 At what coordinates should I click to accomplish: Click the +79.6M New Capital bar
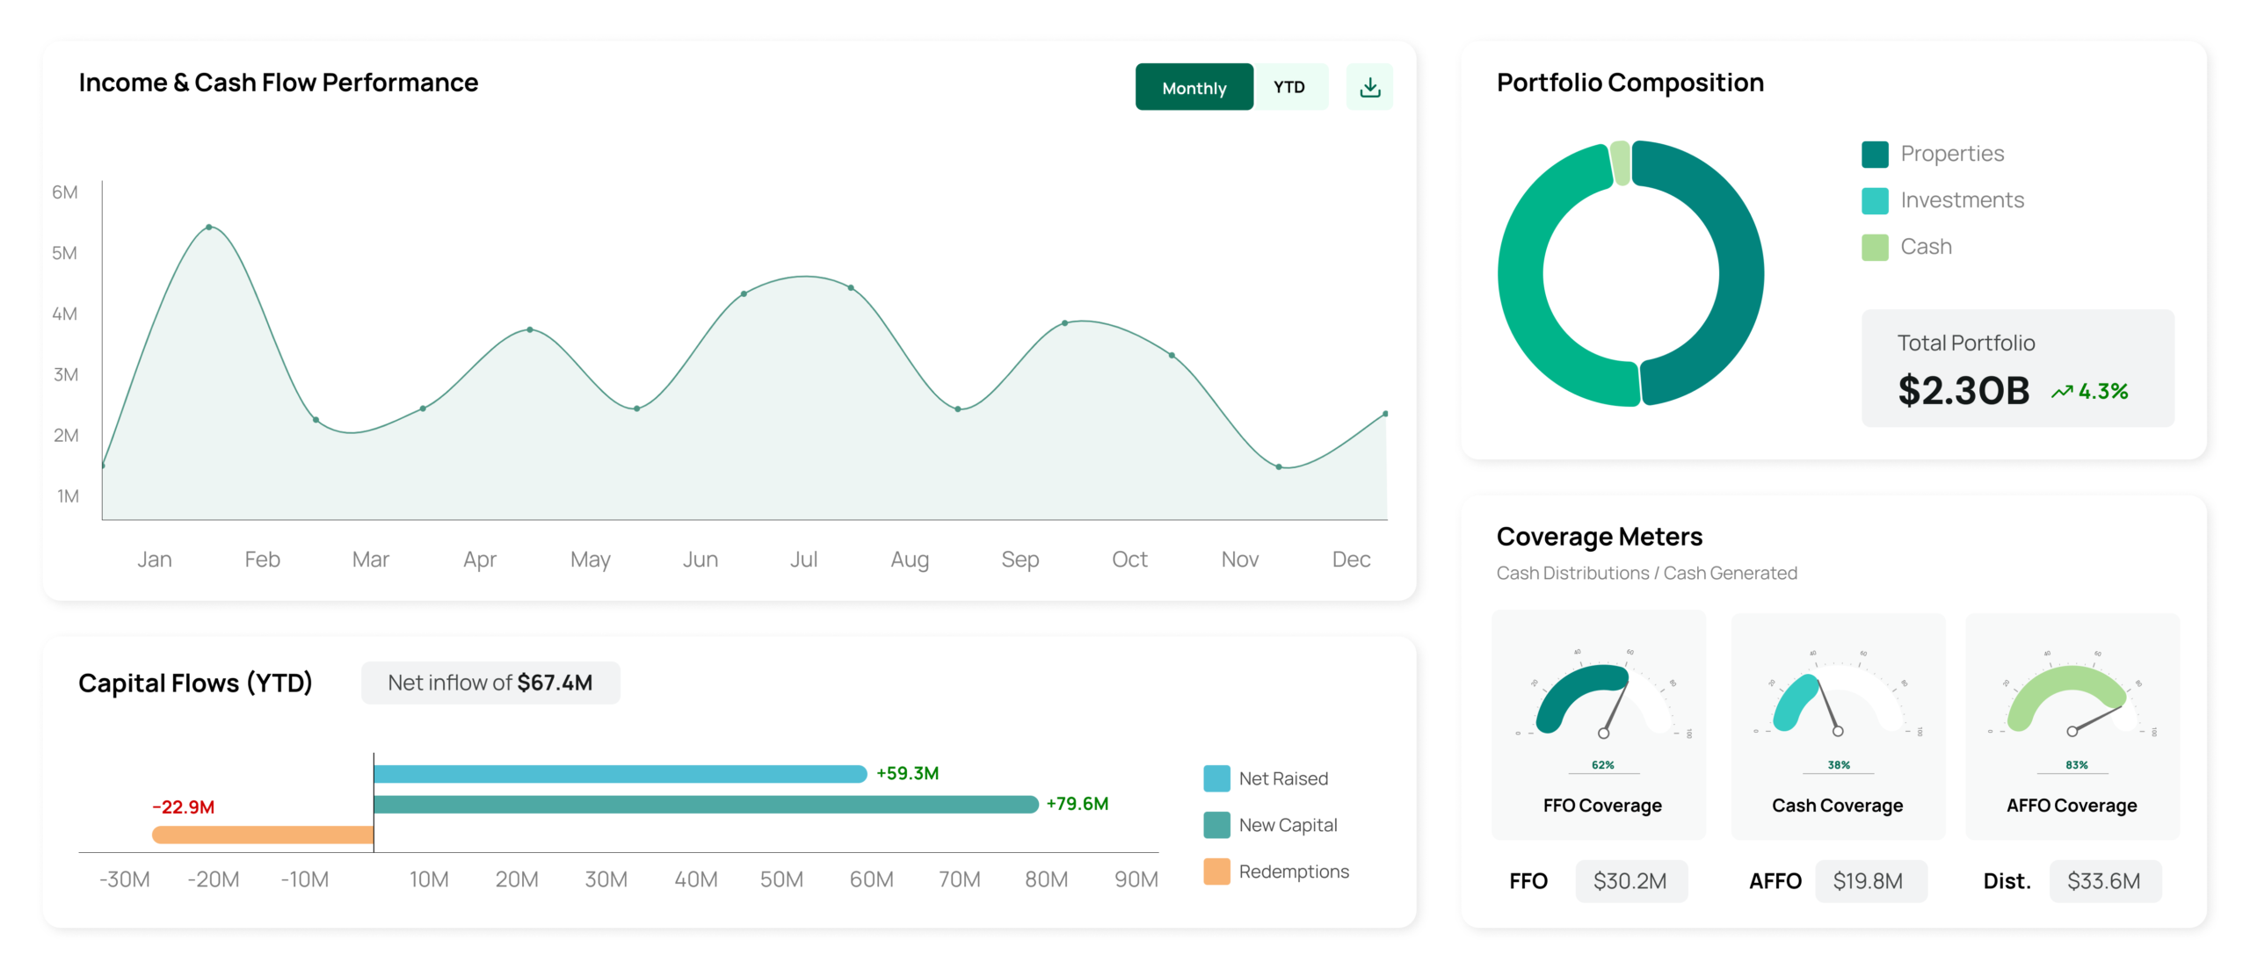(x=705, y=804)
